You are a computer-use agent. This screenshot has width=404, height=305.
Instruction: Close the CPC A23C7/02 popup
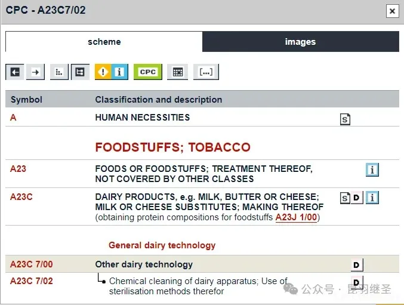coord(392,11)
